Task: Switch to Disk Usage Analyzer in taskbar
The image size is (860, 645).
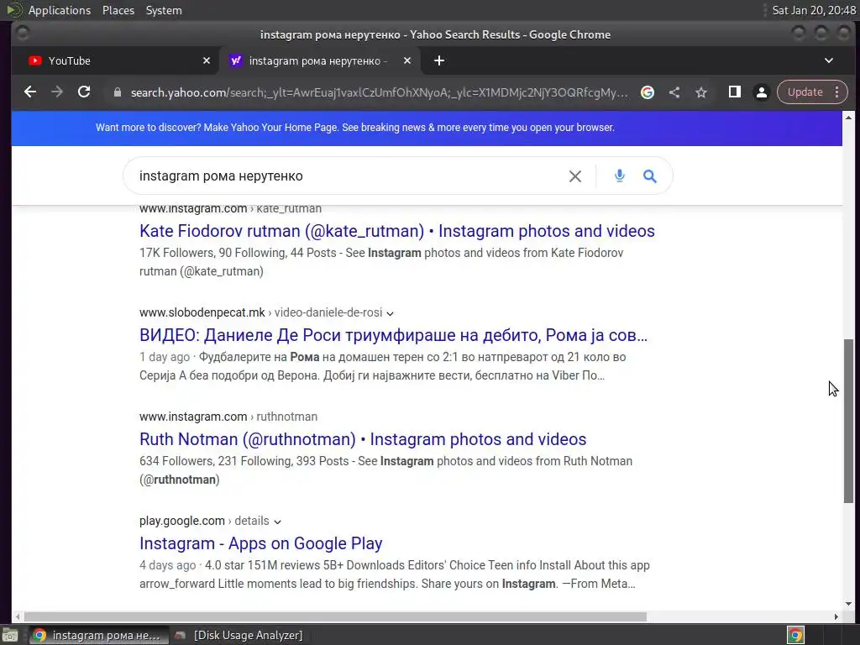Action: 239,635
